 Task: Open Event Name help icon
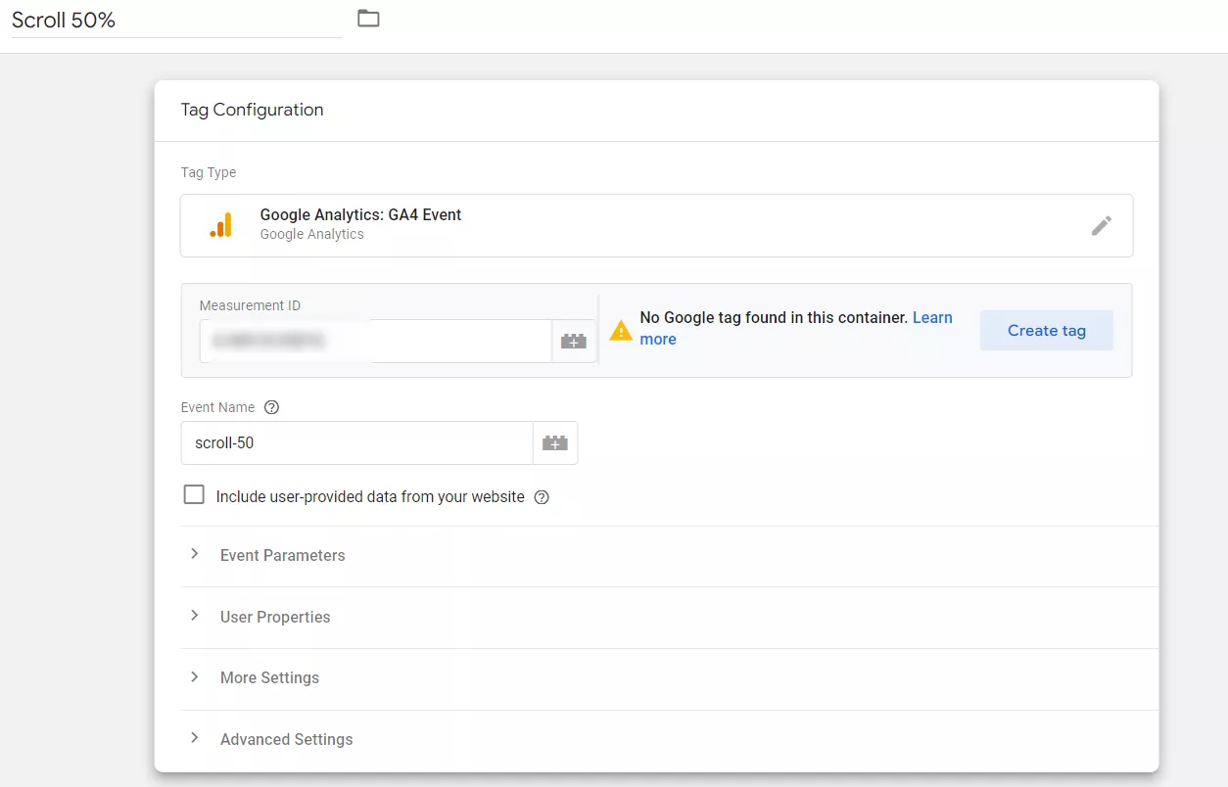272,407
